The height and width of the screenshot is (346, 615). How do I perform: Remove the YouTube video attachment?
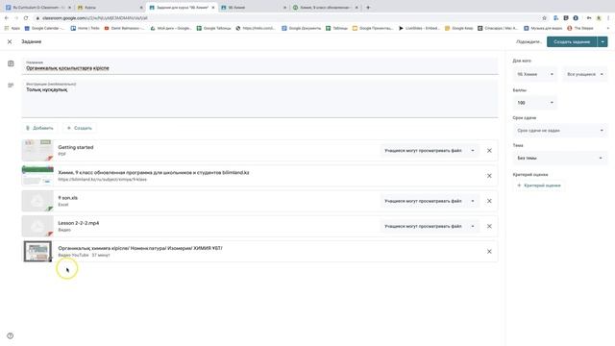tap(489, 252)
